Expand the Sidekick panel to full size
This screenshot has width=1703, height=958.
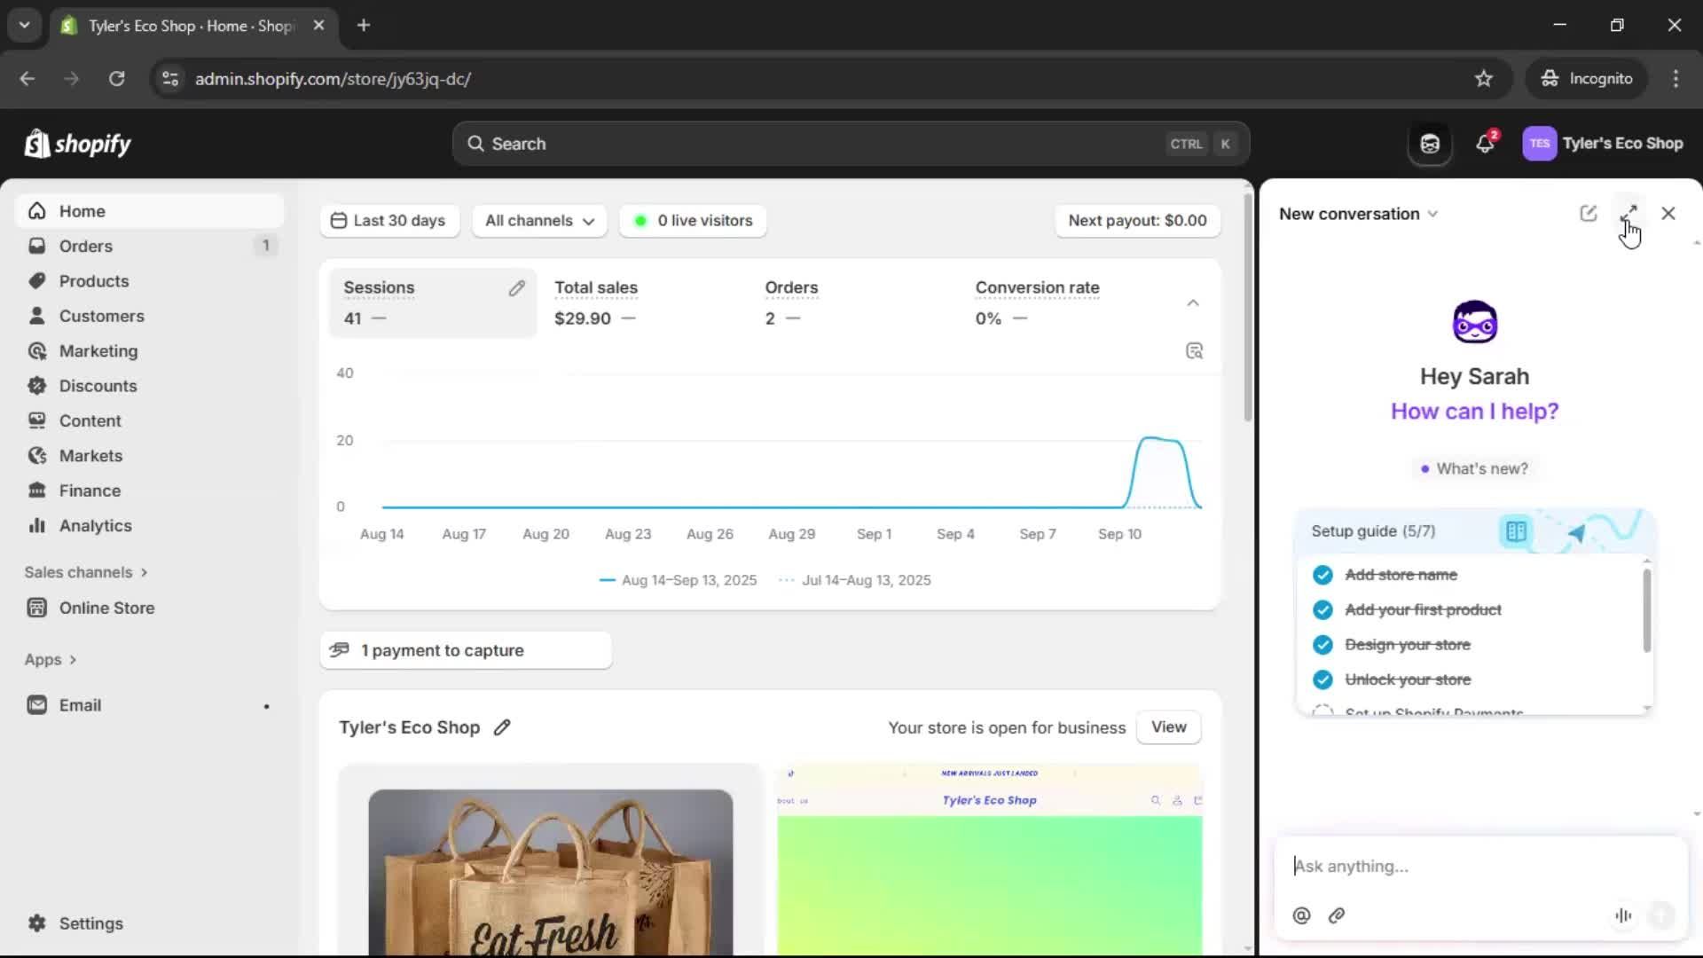tap(1628, 214)
